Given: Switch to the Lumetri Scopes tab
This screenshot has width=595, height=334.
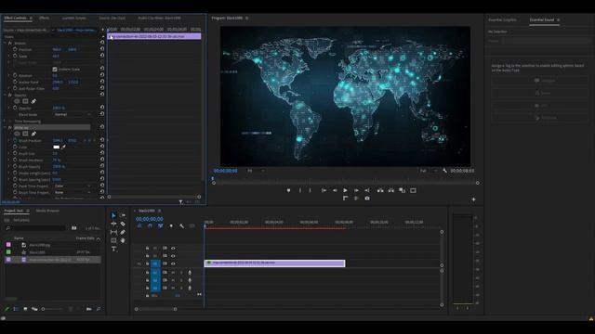Looking at the screenshot, I should 74,18.
